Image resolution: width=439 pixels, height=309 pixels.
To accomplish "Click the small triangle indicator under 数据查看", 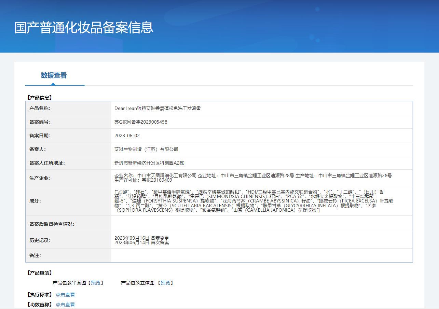I will 53,84.
